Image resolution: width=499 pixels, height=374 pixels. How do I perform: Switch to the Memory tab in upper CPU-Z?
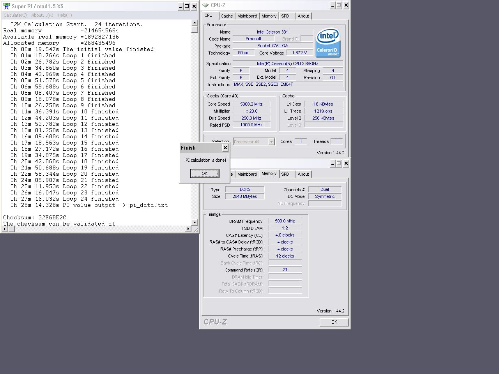click(x=269, y=16)
